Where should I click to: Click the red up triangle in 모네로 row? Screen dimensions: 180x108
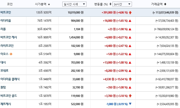coord(130,71)
